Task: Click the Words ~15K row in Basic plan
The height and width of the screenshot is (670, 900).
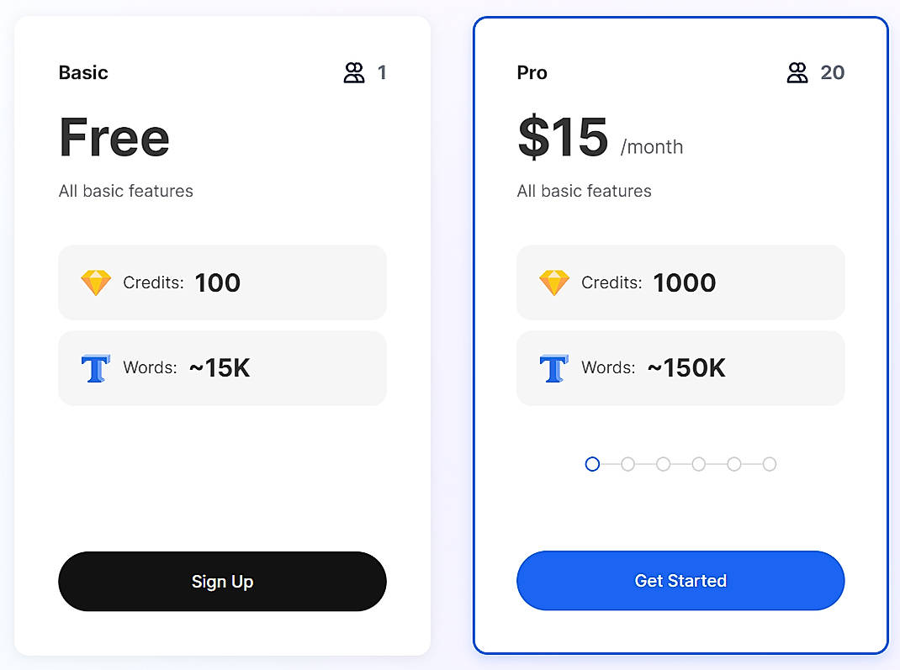Action: pos(222,367)
